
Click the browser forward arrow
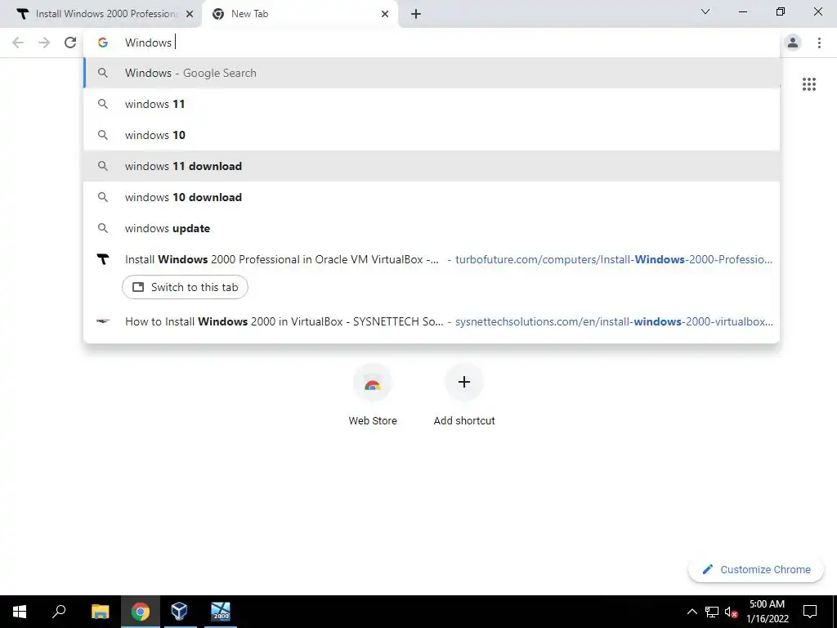point(44,43)
